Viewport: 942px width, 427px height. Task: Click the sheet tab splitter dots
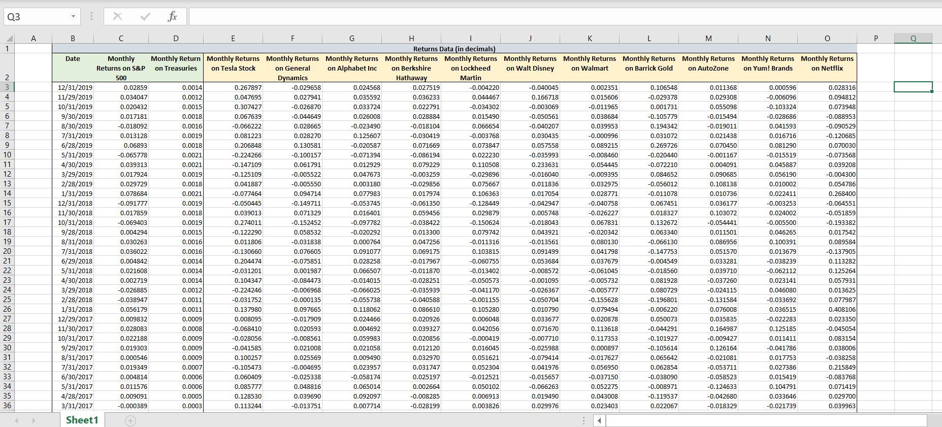click(583, 420)
